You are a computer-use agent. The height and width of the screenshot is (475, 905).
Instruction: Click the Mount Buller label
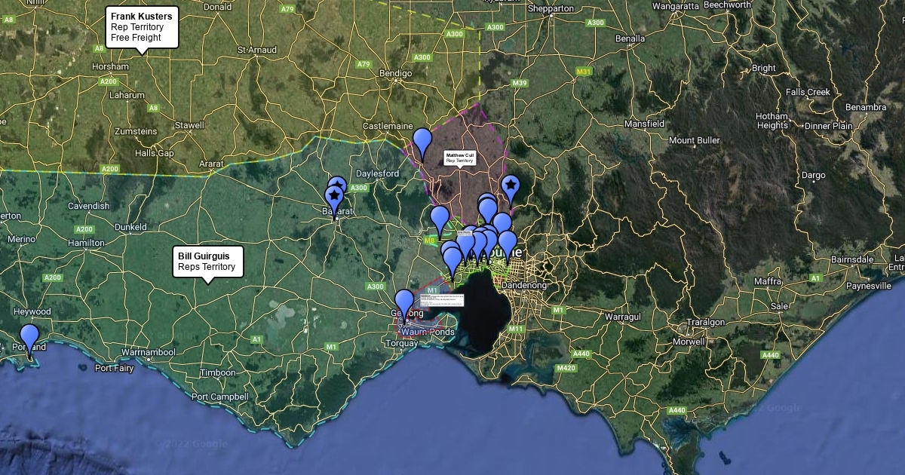click(x=694, y=140)
